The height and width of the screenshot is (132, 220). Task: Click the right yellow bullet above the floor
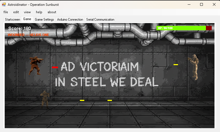[x=110, y=100]
